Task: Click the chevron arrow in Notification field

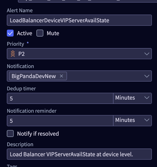Action: coord(147,76)
